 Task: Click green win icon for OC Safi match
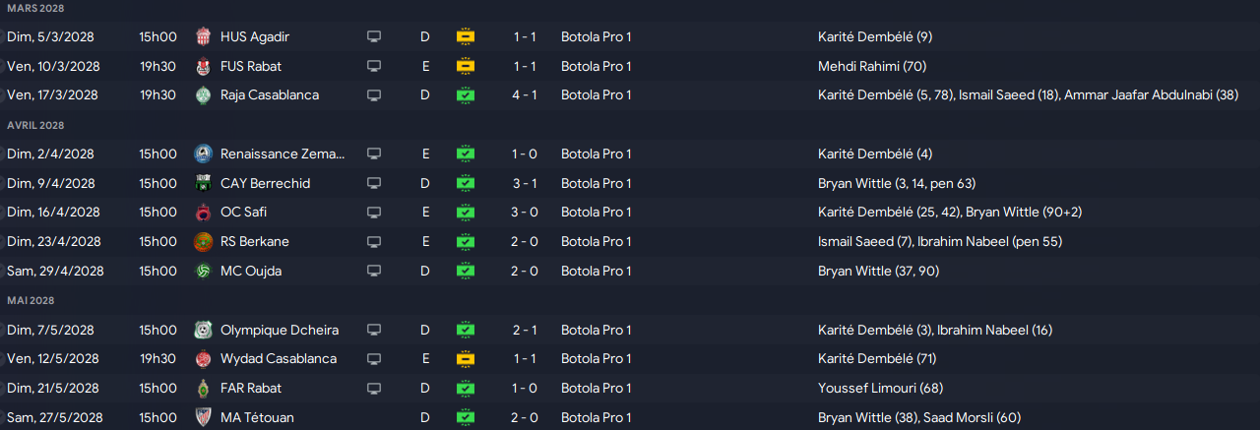coord(466,212)
